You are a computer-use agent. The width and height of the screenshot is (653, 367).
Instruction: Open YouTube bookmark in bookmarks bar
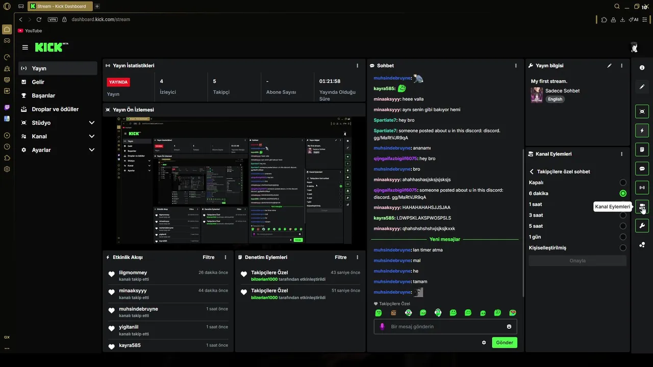click(30, 31)
